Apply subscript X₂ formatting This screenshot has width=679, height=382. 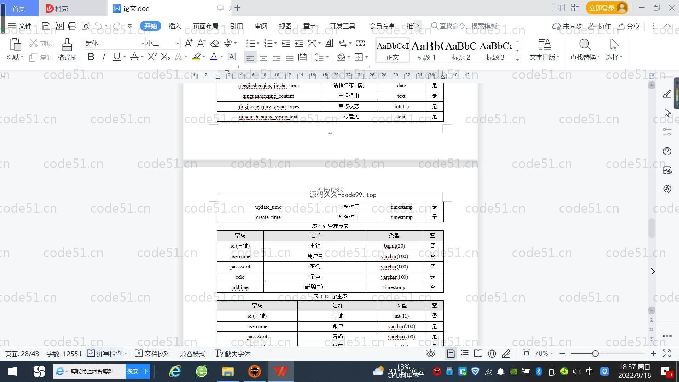pyautogui.click(x=165, y=57)
